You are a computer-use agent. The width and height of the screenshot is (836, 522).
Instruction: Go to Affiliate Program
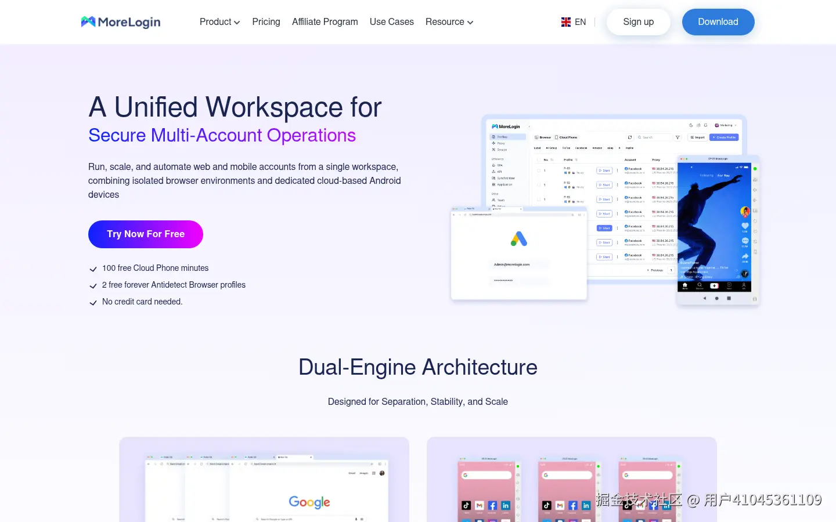click(x=325, y=22)
